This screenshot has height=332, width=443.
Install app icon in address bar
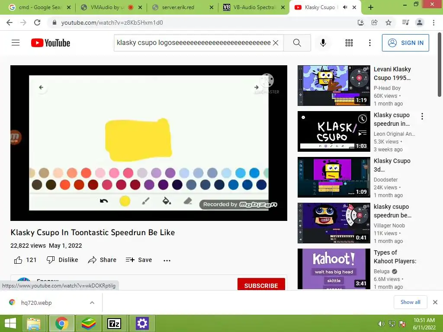pyautogui.click(x=360, y=22)
